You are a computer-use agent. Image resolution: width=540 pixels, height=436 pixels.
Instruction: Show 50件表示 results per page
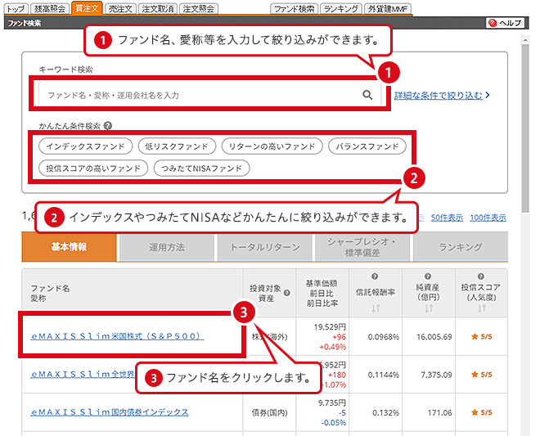click(x=447, y=218)
